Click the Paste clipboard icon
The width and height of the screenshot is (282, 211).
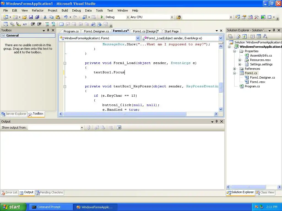58,17
